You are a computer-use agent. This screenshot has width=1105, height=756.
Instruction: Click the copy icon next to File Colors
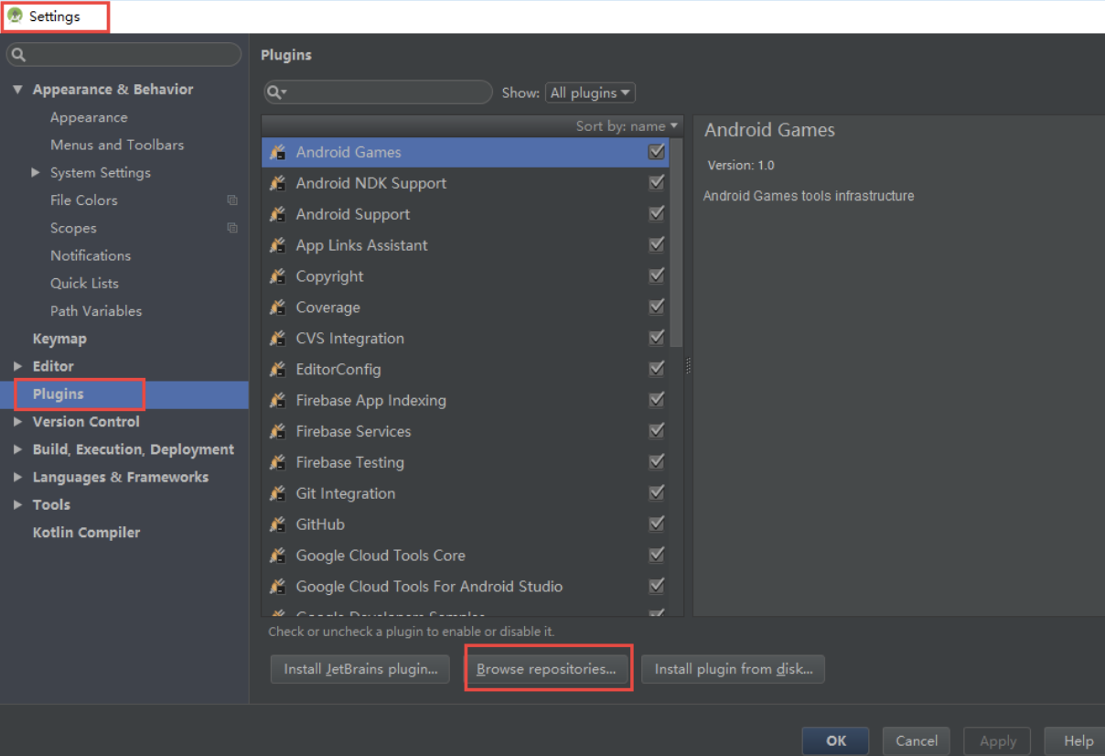232,200
